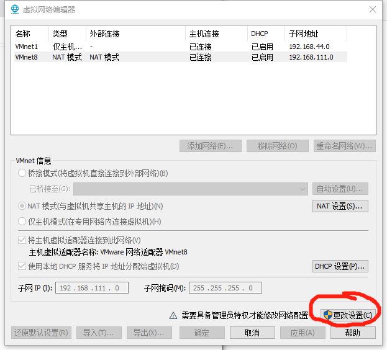The width and height of the screenshot is (387, 350).
Task: Click 已连接 host cell in VMnet8 row
Action: click(201, 57)
